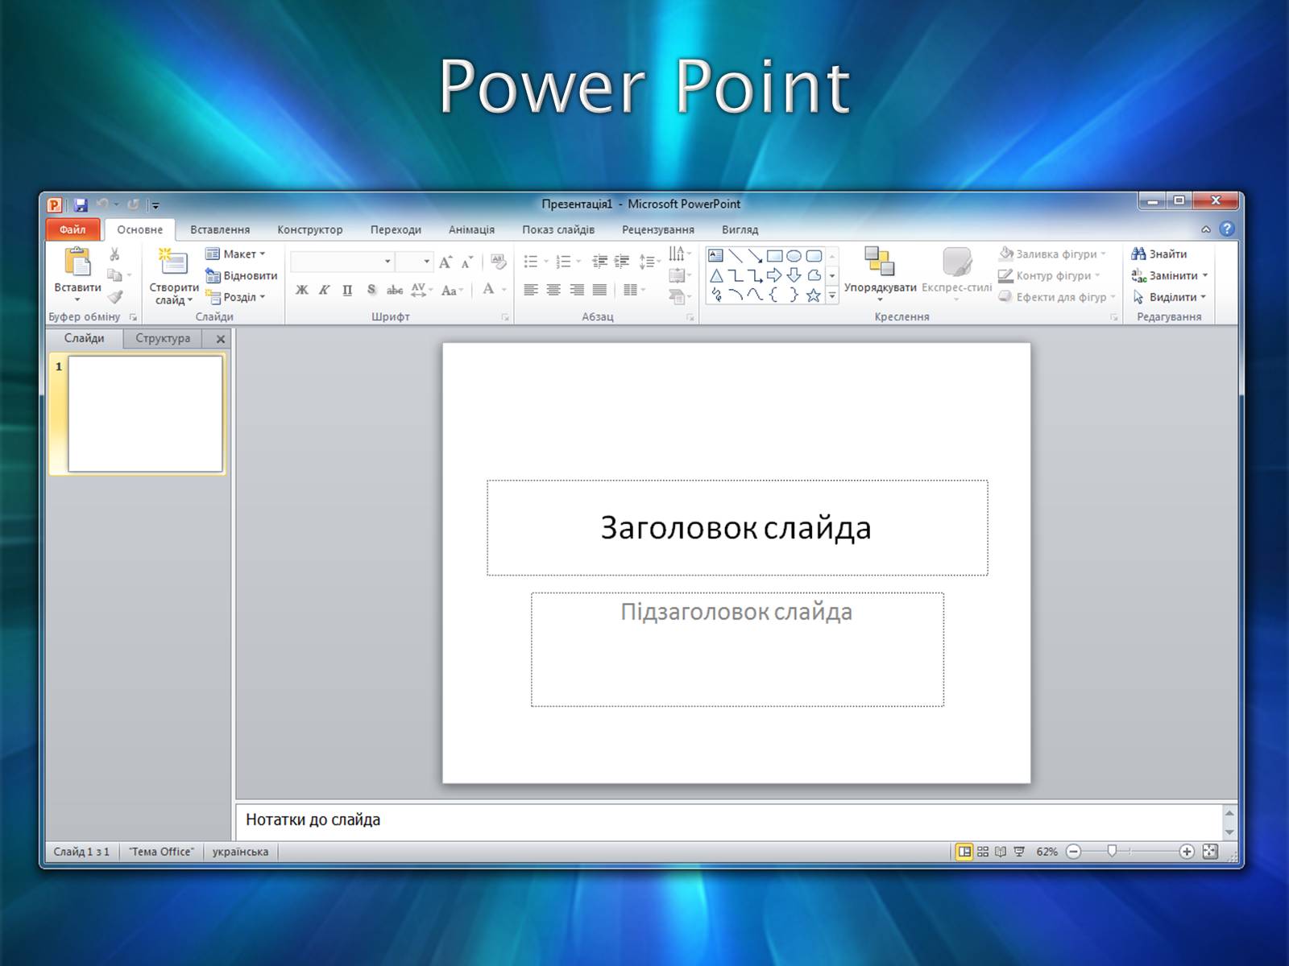Open the Макет layout dropdown
This screenshot has height=966, width=1289.
(235, 254)
